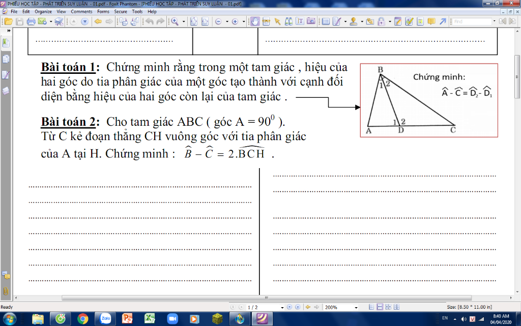The image size is (521, 326).
Task: Save the document with the floppy disk icon
Action: coord(20,21)
